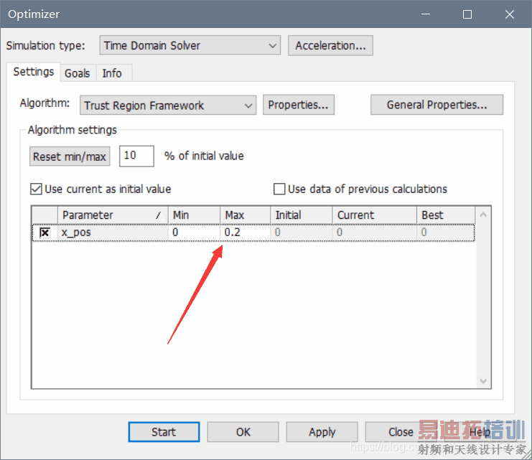Open the Simulation type dropdown
Viewport: 532px width, 460px height.
pos(190,45)
